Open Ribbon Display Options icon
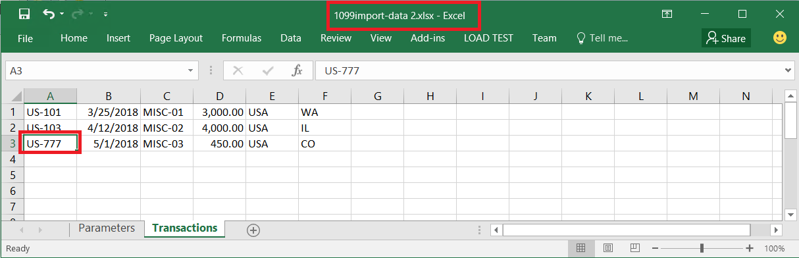The image size is (799, 258). [x=667, y=14]
